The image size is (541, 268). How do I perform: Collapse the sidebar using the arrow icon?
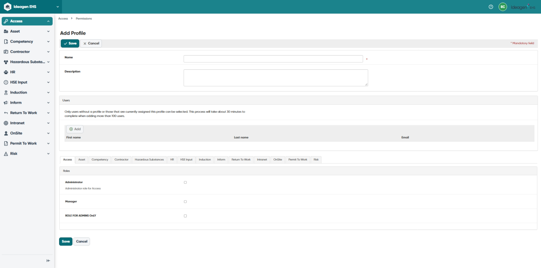[x=48, y=261]
